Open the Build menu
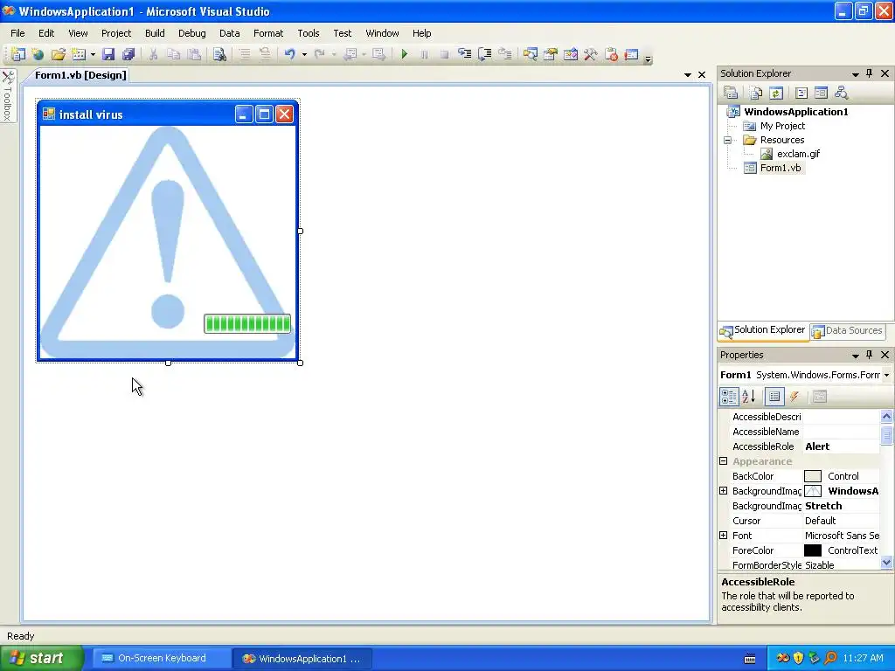 pos(155,33)
